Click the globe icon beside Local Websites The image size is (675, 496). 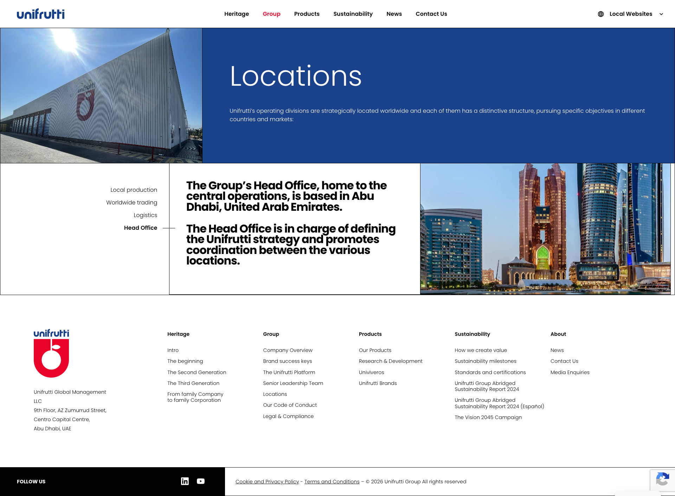coord(601,14)
